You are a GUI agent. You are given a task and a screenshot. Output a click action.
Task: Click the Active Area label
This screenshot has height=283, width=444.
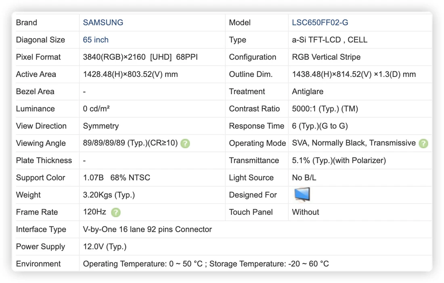coord(36,74)
